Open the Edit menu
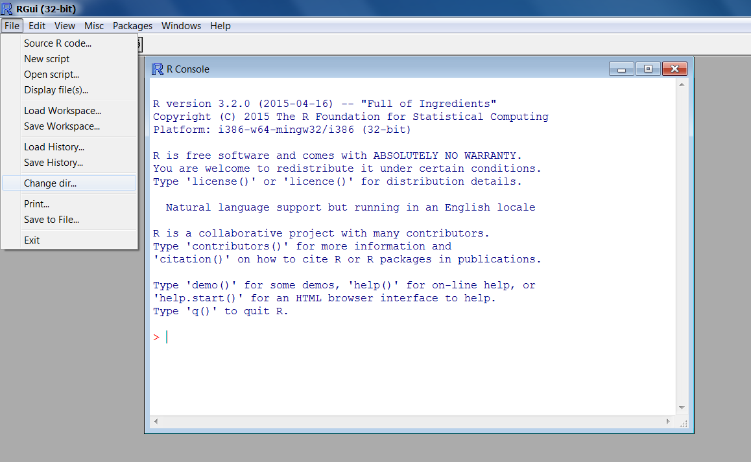 pos(37,26)
